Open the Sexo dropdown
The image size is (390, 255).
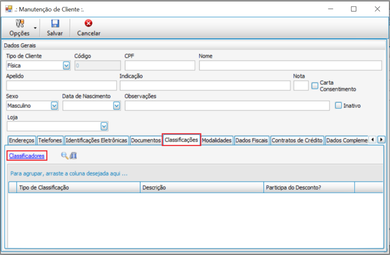pyautogui.click(x=54, y=106)
